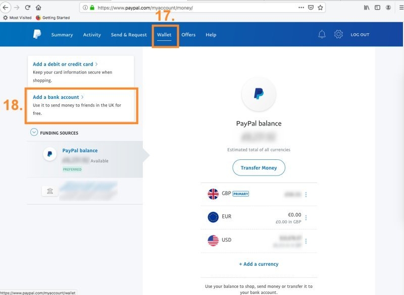The image size is (404, 295).
Task: Open the PayPal balance funding source link
Action: (x=80, y=150)
